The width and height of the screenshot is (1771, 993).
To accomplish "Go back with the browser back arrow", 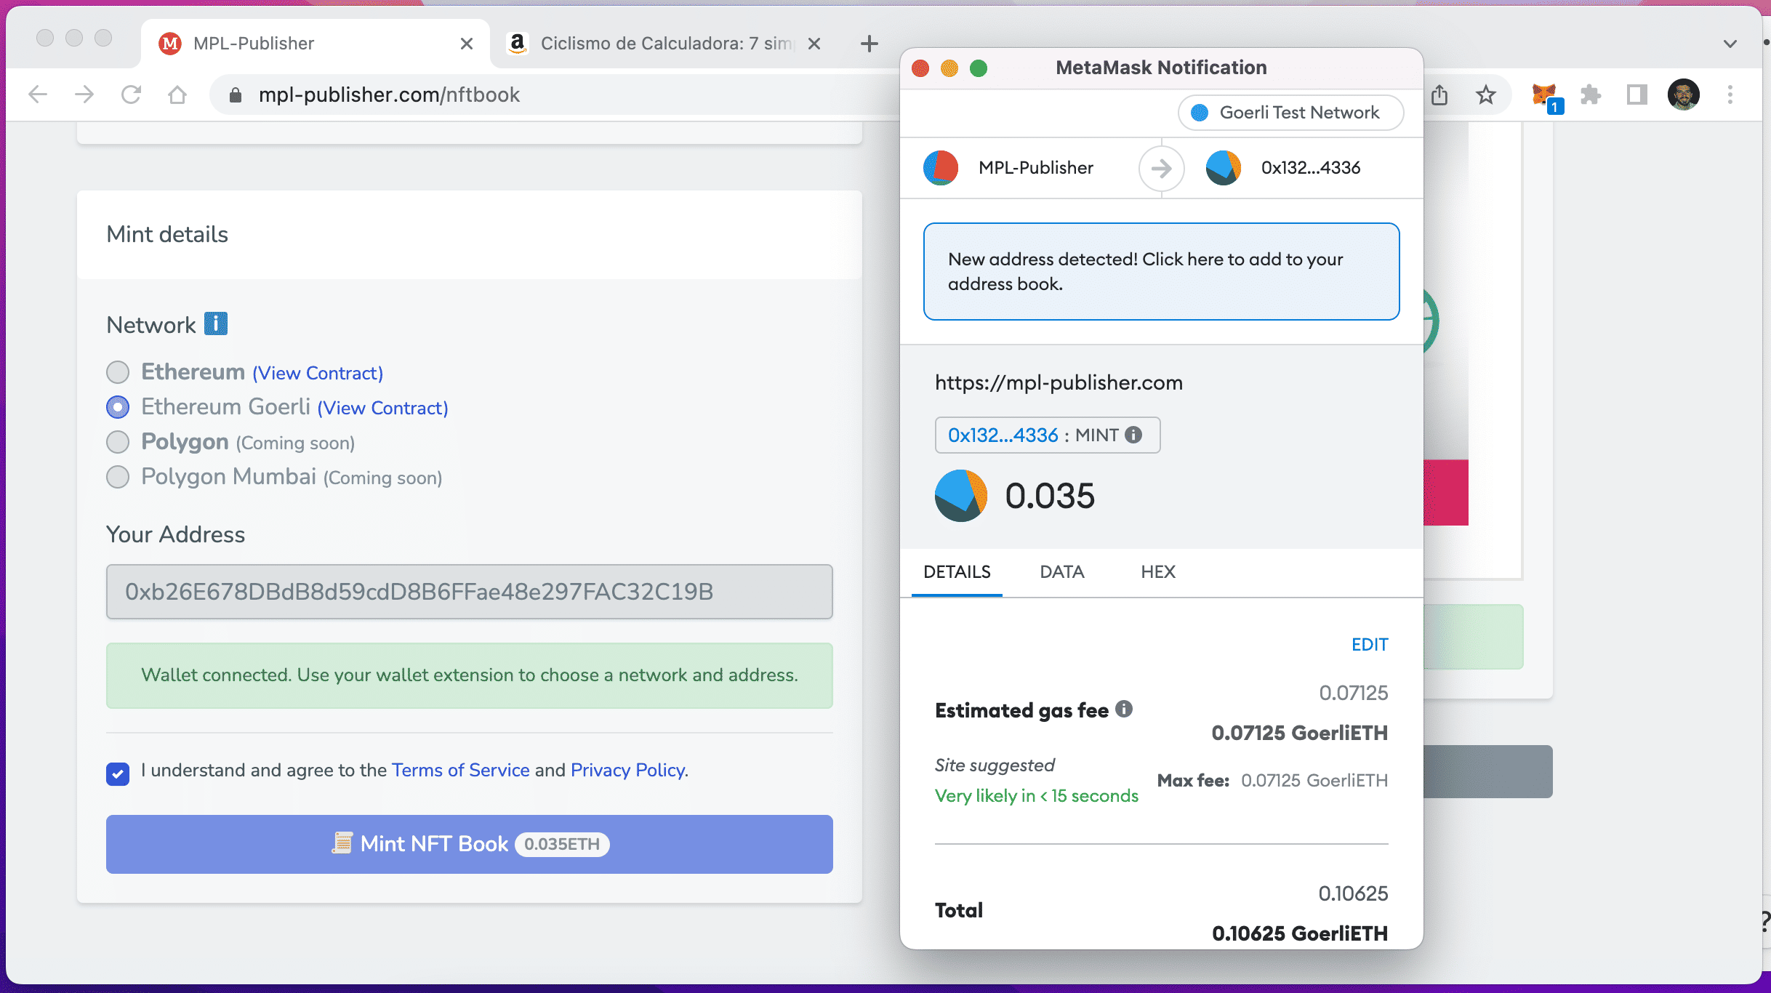I will pyautogui.click(x=38, y=95).
